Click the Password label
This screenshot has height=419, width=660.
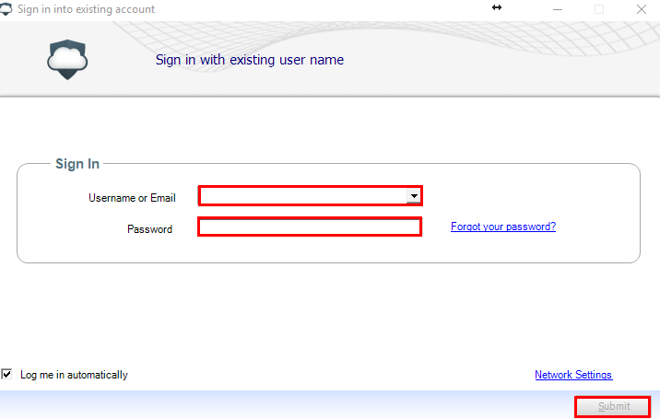click(x=150, y=229)
